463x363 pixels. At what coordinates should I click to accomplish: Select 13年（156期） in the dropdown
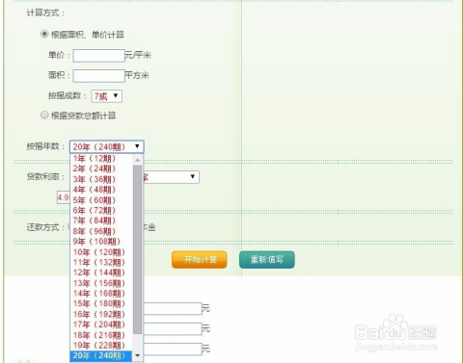coord(101,283)
